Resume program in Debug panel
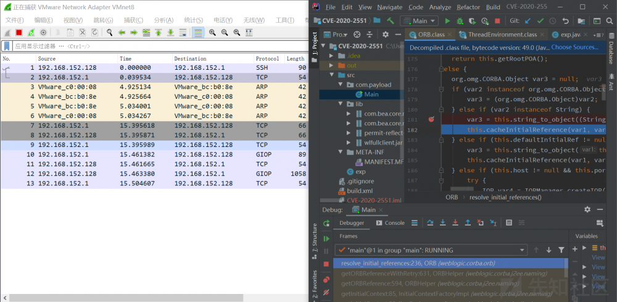This screenshot has height=302, width=617. tap(326, 238)
